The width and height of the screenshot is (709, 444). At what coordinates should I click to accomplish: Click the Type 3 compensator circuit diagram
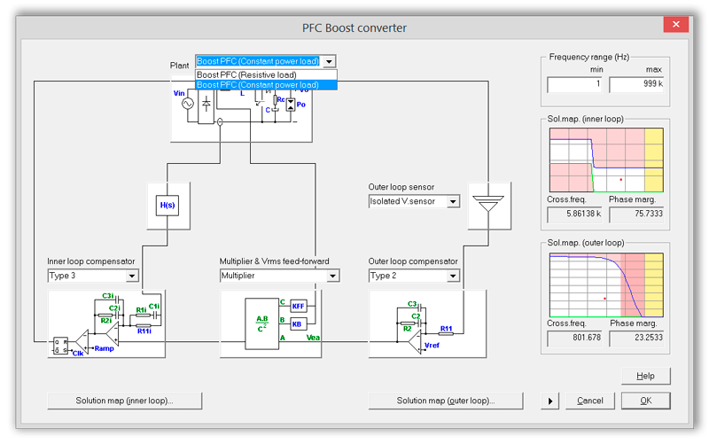coord(106,323)
